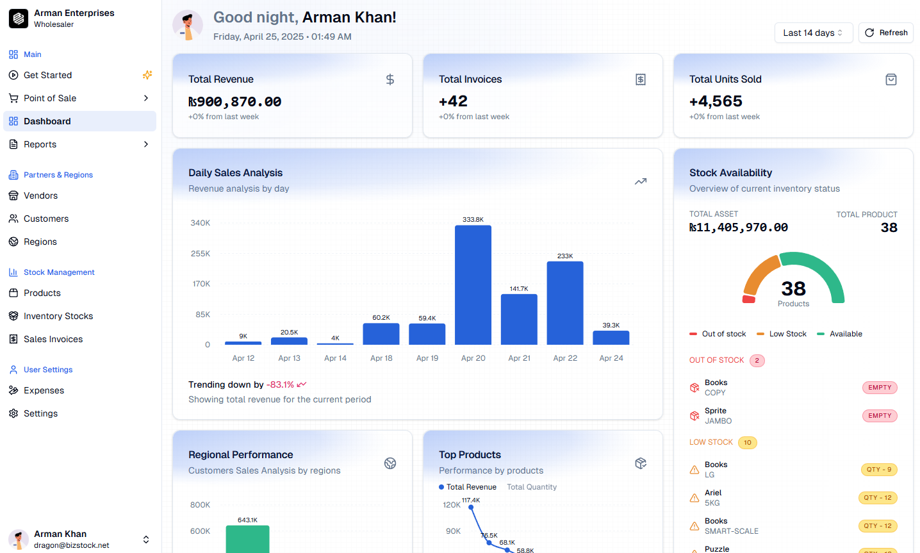Viewport: 920px width, 553px height.
Task: Click the greeting avatar beside Good night
Action: pyautogui.click(x=188, y=26)
